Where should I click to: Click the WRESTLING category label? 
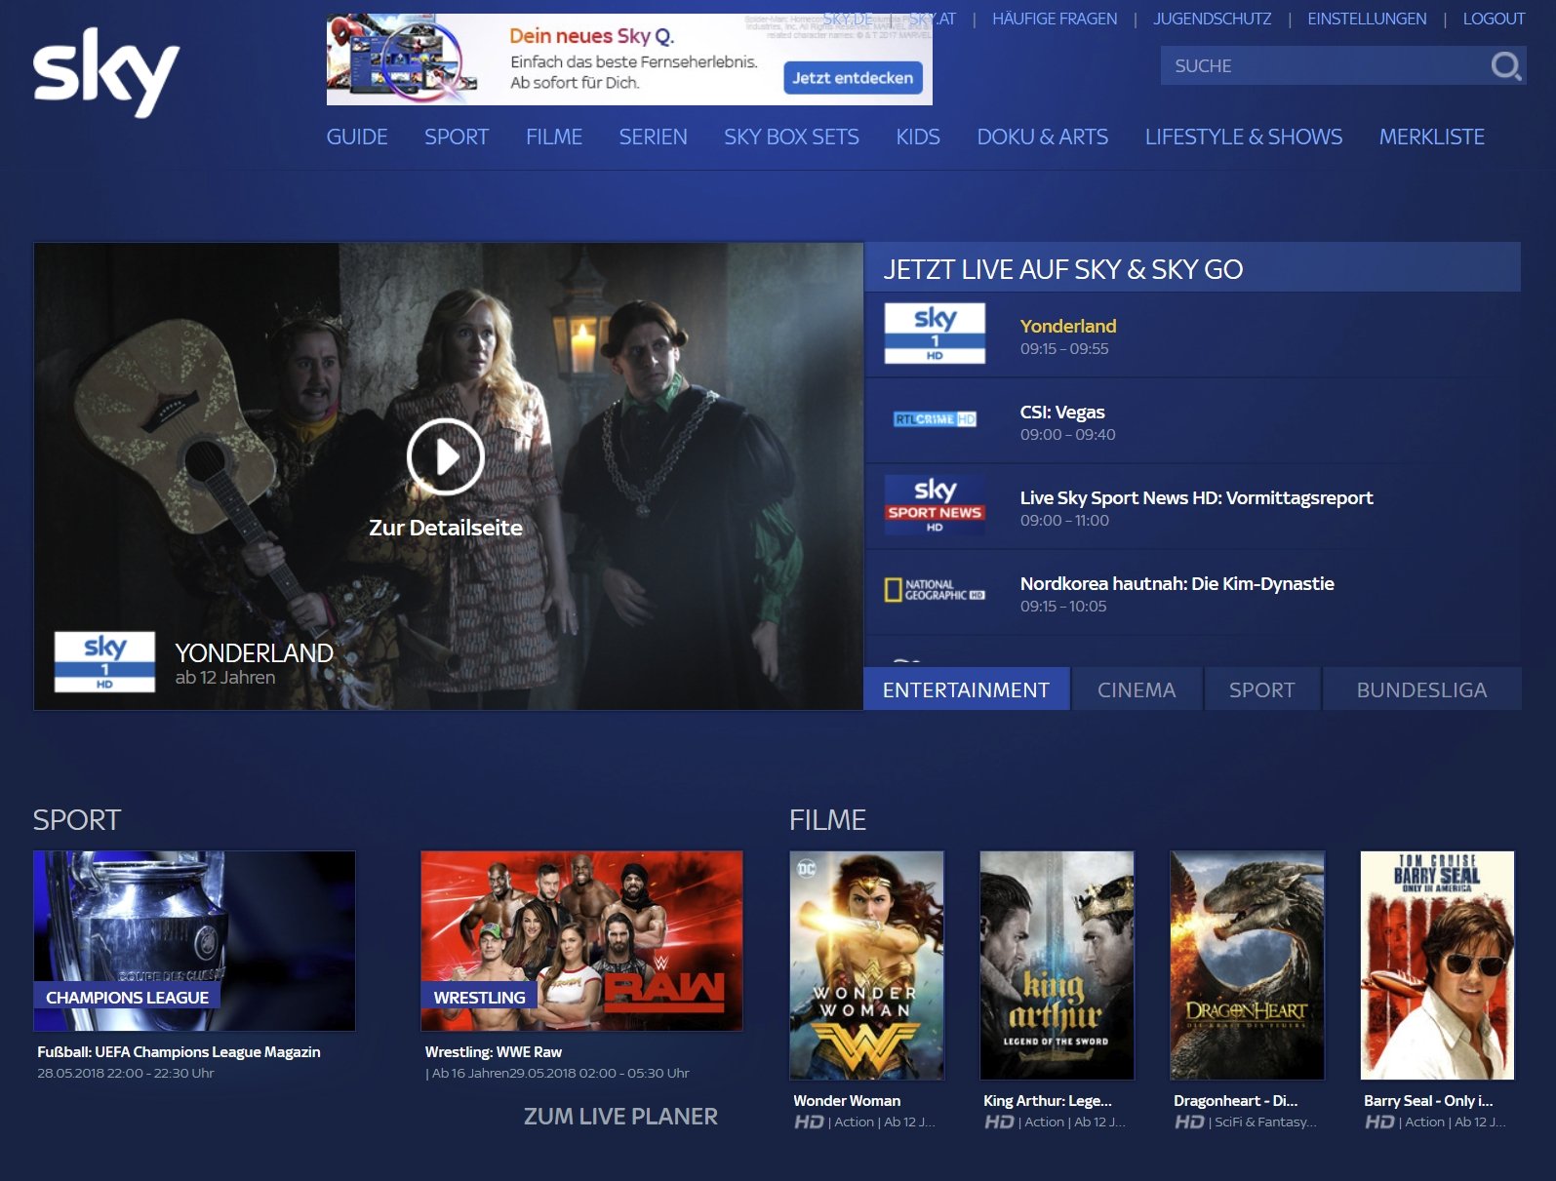(x=479, y=998)
